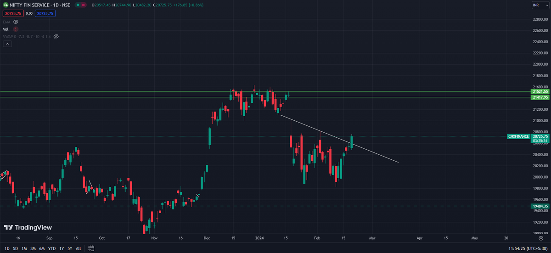
Task: Click the 21417.95 horizontal line price label
Action: (540, 97)
